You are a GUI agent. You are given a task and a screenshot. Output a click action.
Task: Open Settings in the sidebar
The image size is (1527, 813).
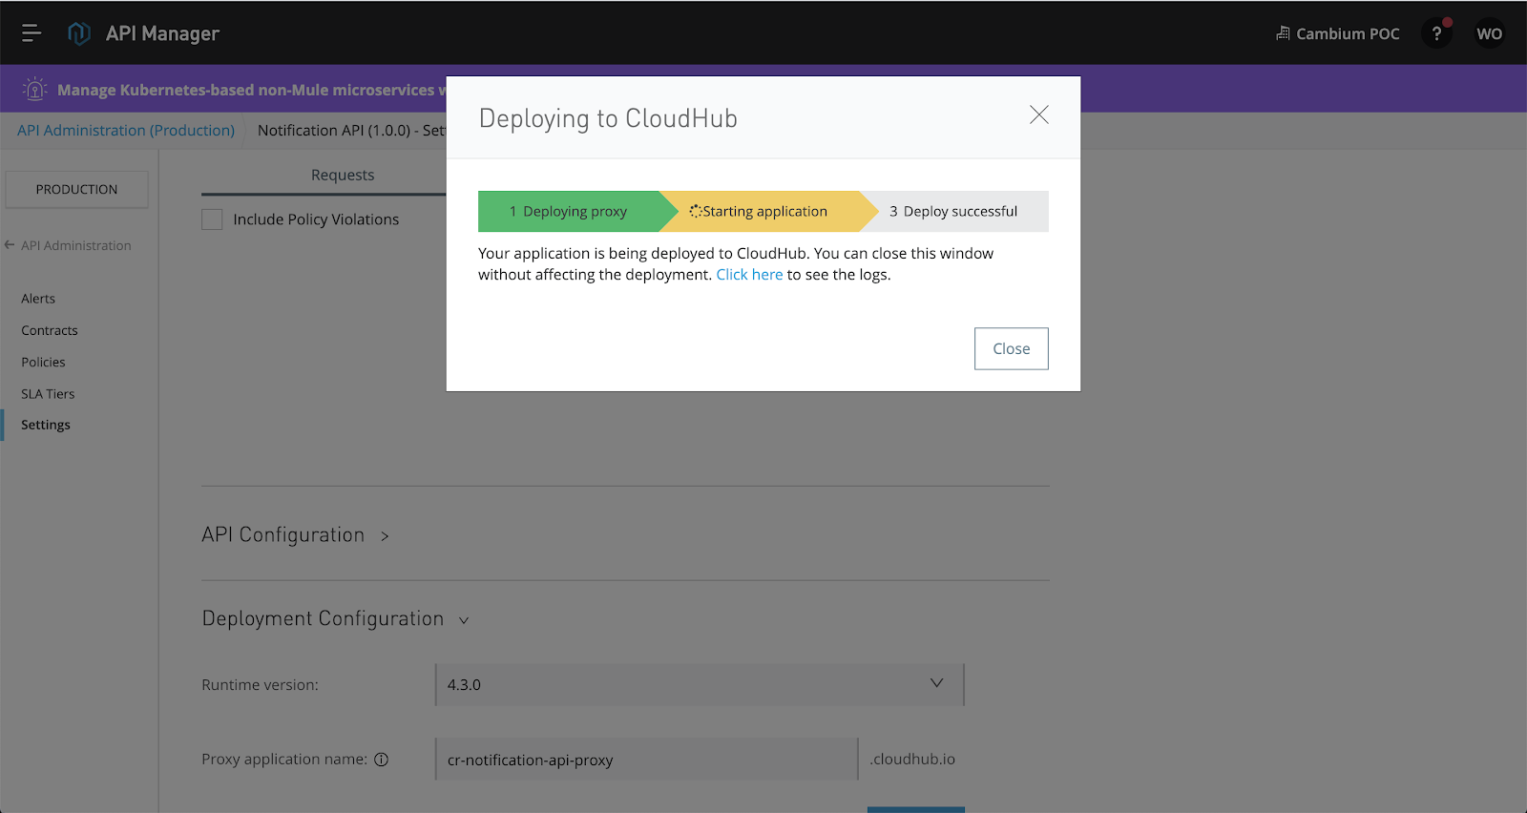point(46,425)
